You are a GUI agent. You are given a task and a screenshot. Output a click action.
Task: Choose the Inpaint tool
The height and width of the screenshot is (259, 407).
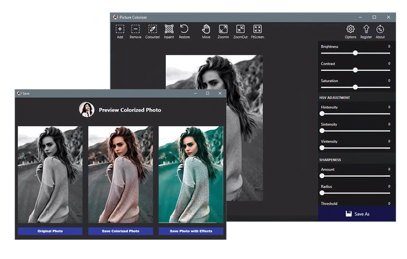click(169, 31)
